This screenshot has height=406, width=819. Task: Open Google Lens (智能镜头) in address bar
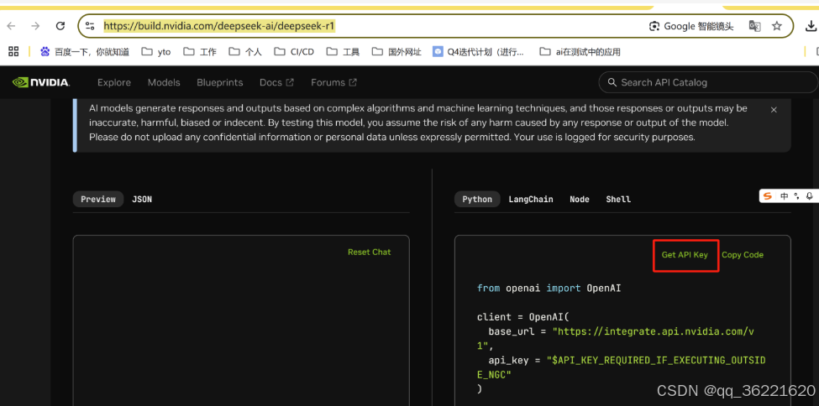click(691, 26)
